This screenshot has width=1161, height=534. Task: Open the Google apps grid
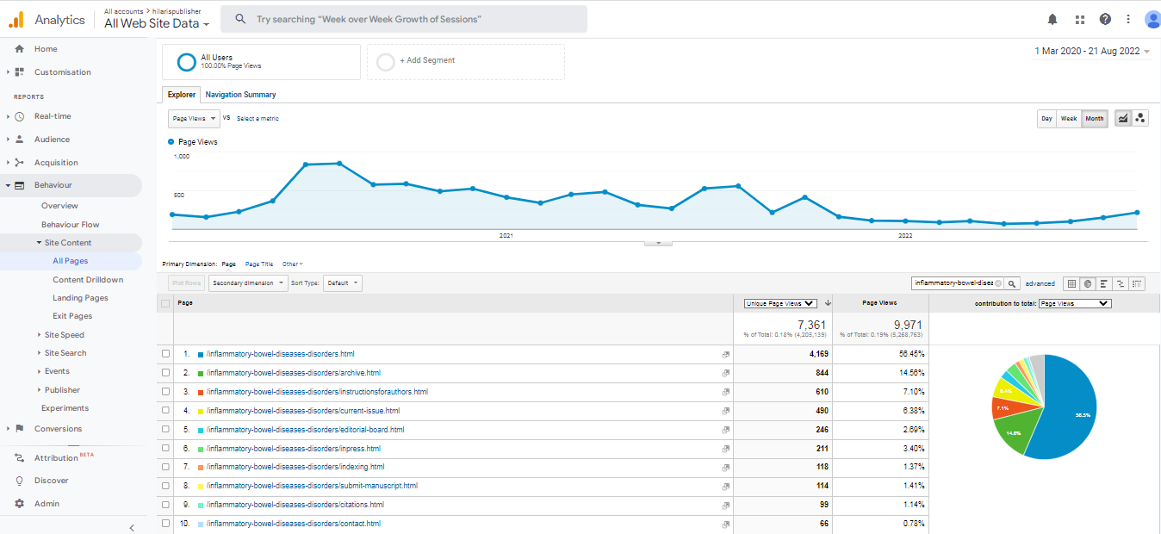click(1079, 19)
